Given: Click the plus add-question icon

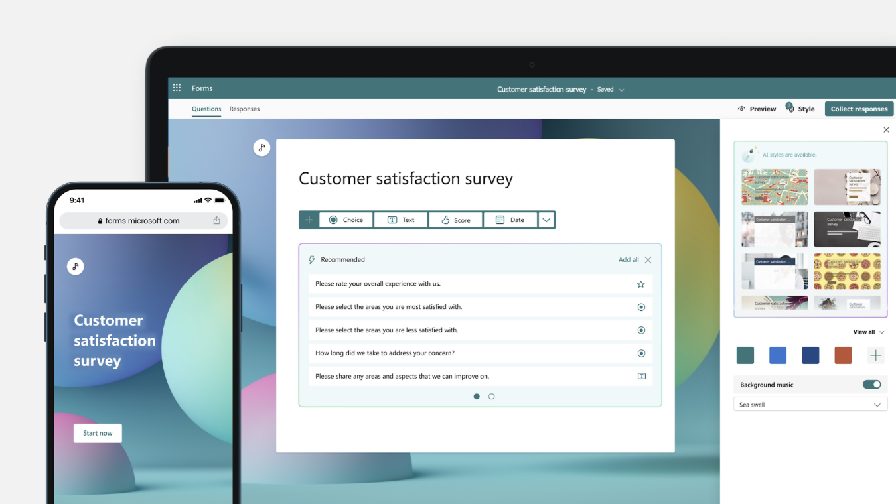Looking at the screenshot, I should pos(309,220).
